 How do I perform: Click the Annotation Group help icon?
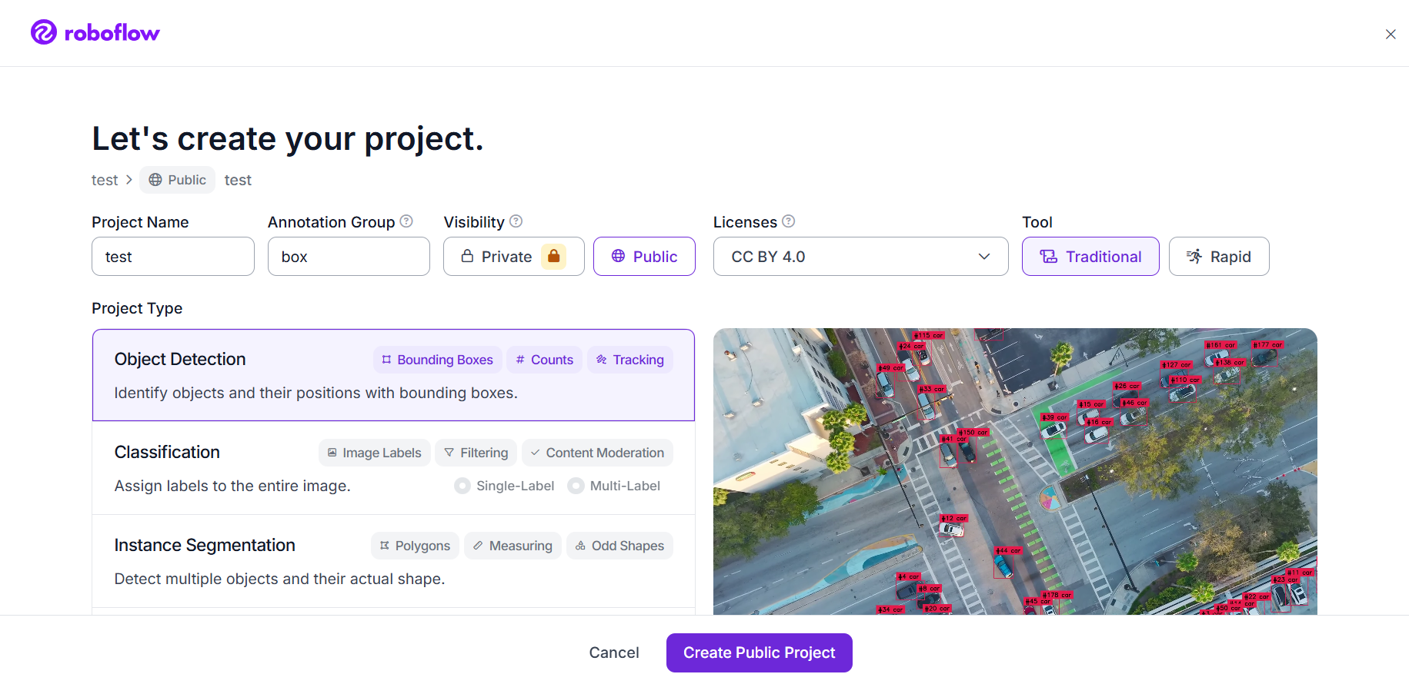(x=406, y=221)
